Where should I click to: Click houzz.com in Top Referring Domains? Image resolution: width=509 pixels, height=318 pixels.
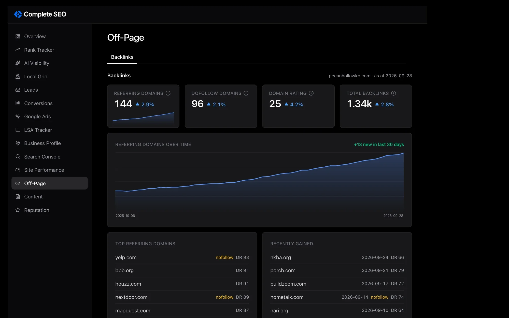(x=182, y=284)
